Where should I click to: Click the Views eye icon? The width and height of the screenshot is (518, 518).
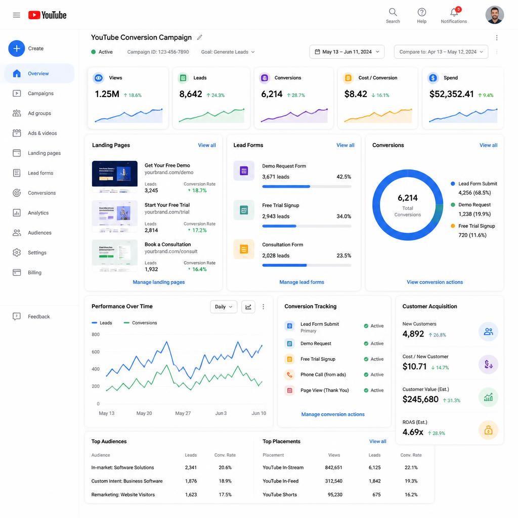click(99, 78)
